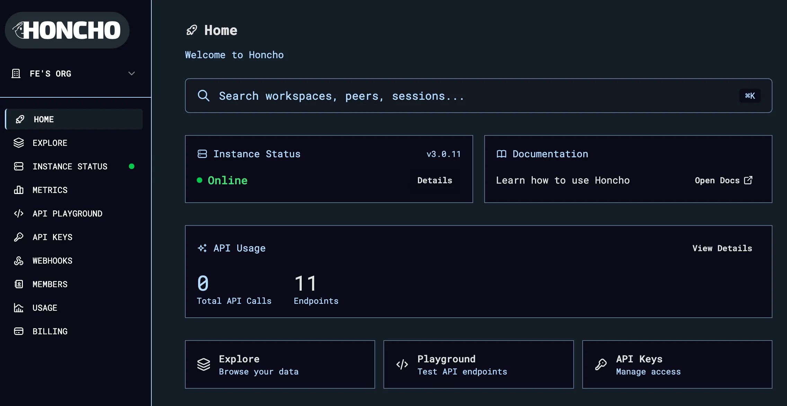Open instance Details link
This screenshot has height=406, width=787.
point(435,180)
